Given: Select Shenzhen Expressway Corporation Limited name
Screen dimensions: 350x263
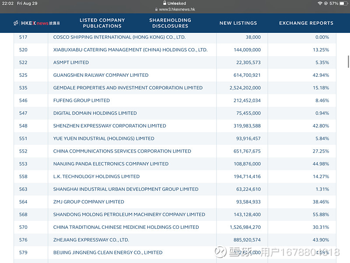Looking at the screenshot, I should (110, 126).
